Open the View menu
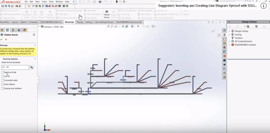This screenshot has height=133, width=270. pos(37,2)
